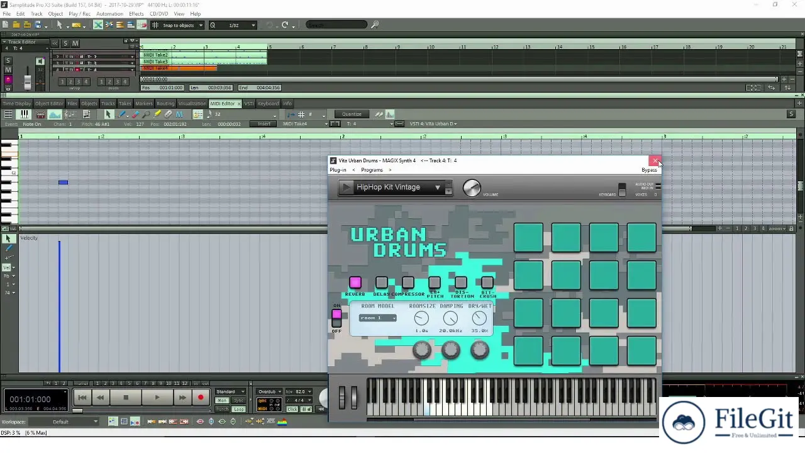The width and height of the screenshot is (805, 453).
Task: Click the search magnifier icon in top toolbar
Action: [x=375, y=25]
